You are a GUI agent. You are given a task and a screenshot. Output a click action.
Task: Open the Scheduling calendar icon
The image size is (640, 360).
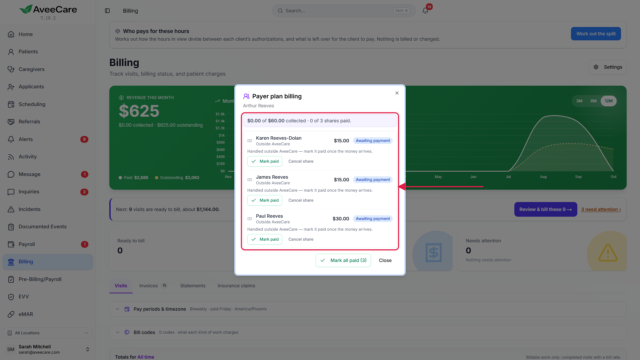[x=11, y=104]
